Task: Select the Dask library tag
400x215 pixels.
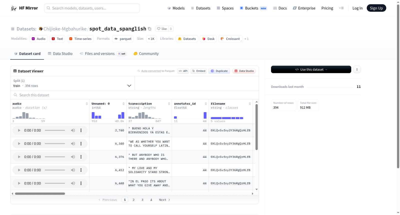Action: [x=208, y=39]
